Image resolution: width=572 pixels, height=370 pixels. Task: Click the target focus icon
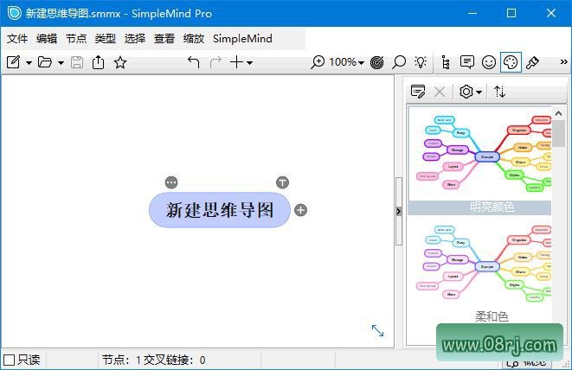[x=376, y=62]
